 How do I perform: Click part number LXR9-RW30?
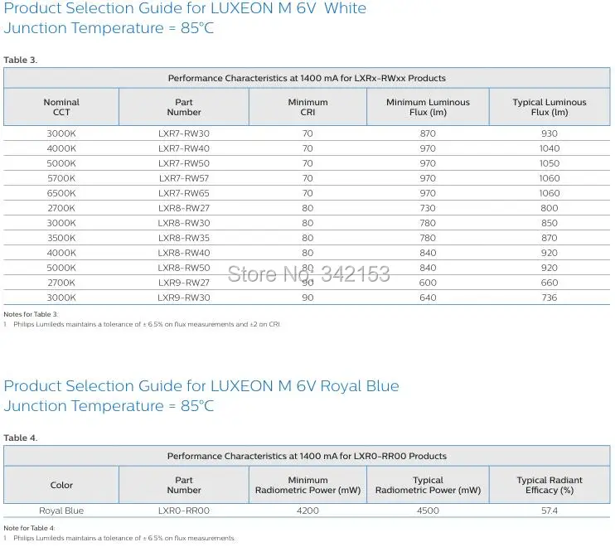click(183, 298)
